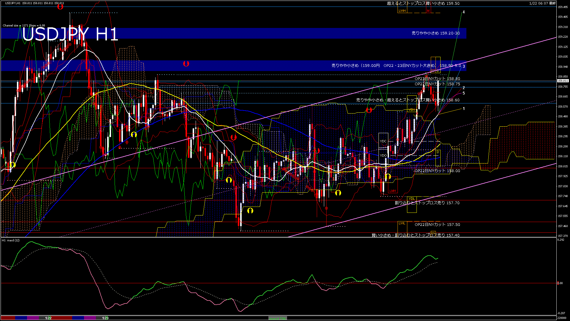The width and height of the screenshot is (570, 321).
Task: Click the red U icon beside the 158.94 sell annotation
Action: pyautogui.click(x=186, y=63)
